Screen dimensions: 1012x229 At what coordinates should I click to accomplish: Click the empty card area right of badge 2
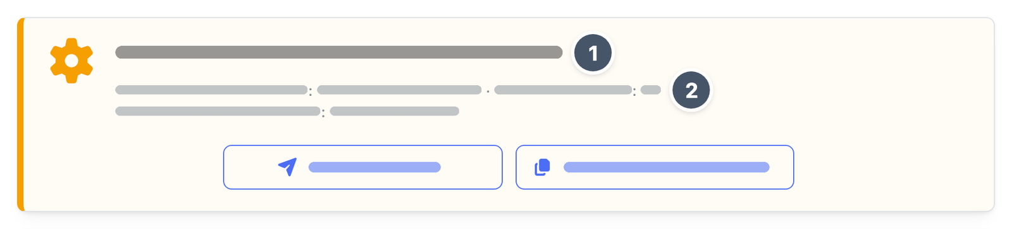coord(848,90)
